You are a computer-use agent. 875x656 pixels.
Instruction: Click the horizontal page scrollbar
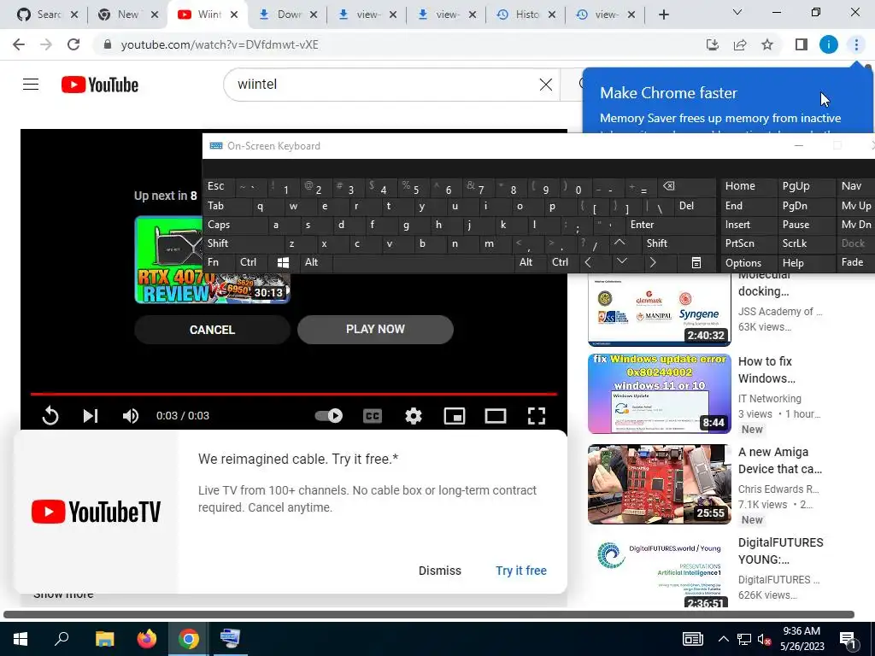tap(429, 615)
